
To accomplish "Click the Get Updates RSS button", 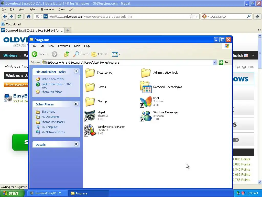I will tap(16, 85).
